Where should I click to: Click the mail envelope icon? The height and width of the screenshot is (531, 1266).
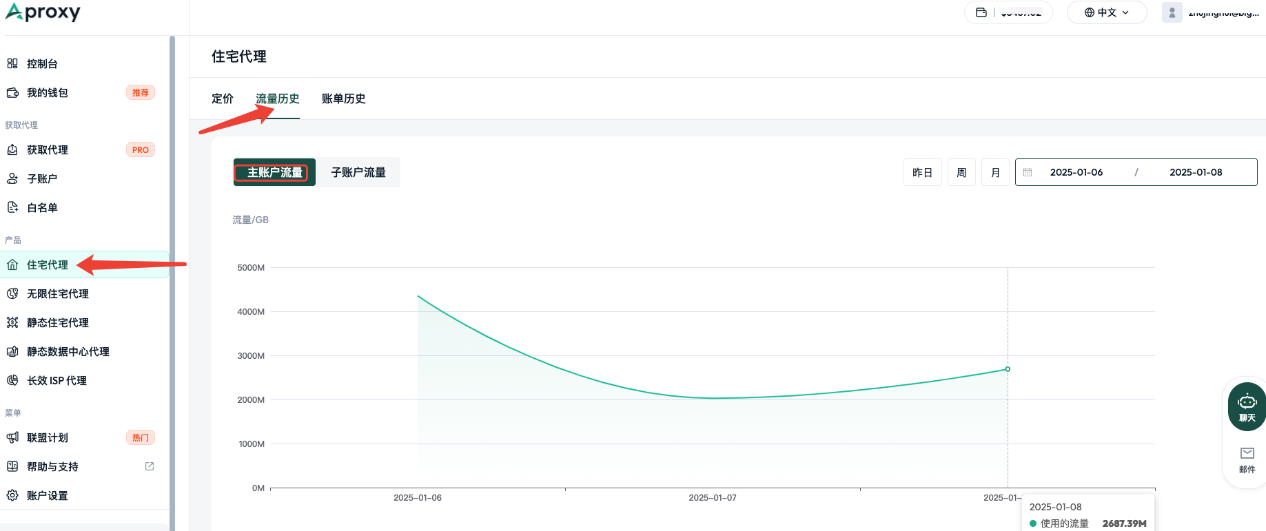tap(1247, 453)
